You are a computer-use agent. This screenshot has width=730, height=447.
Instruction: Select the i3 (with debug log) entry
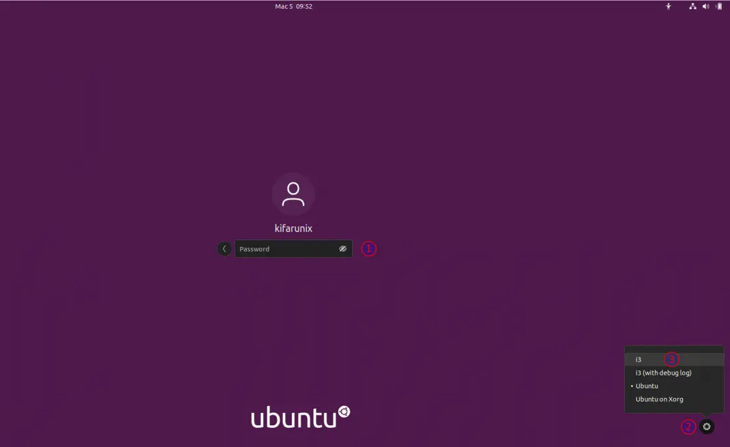(x=661, y=373)
